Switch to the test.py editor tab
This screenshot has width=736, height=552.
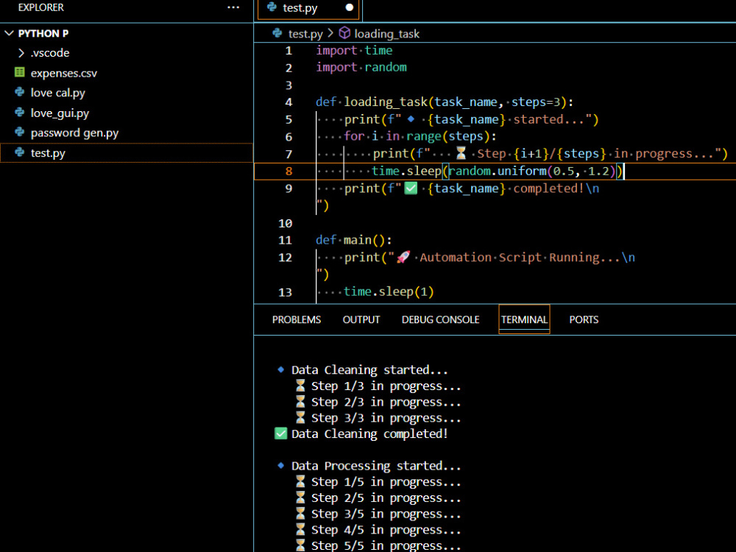308,9
